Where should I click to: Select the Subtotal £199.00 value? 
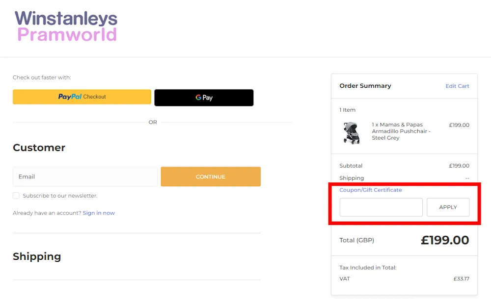(459, 166)
